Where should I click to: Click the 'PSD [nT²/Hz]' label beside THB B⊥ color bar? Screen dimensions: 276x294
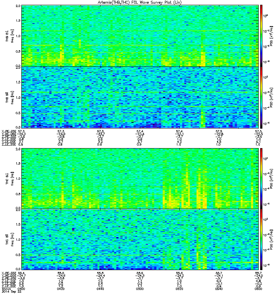coord(271,36)
